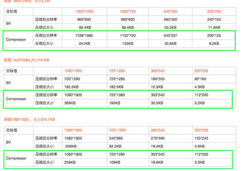Click the 109KB Compressor size
Viewport: 242px width, 171px height.
click(115, 162)
